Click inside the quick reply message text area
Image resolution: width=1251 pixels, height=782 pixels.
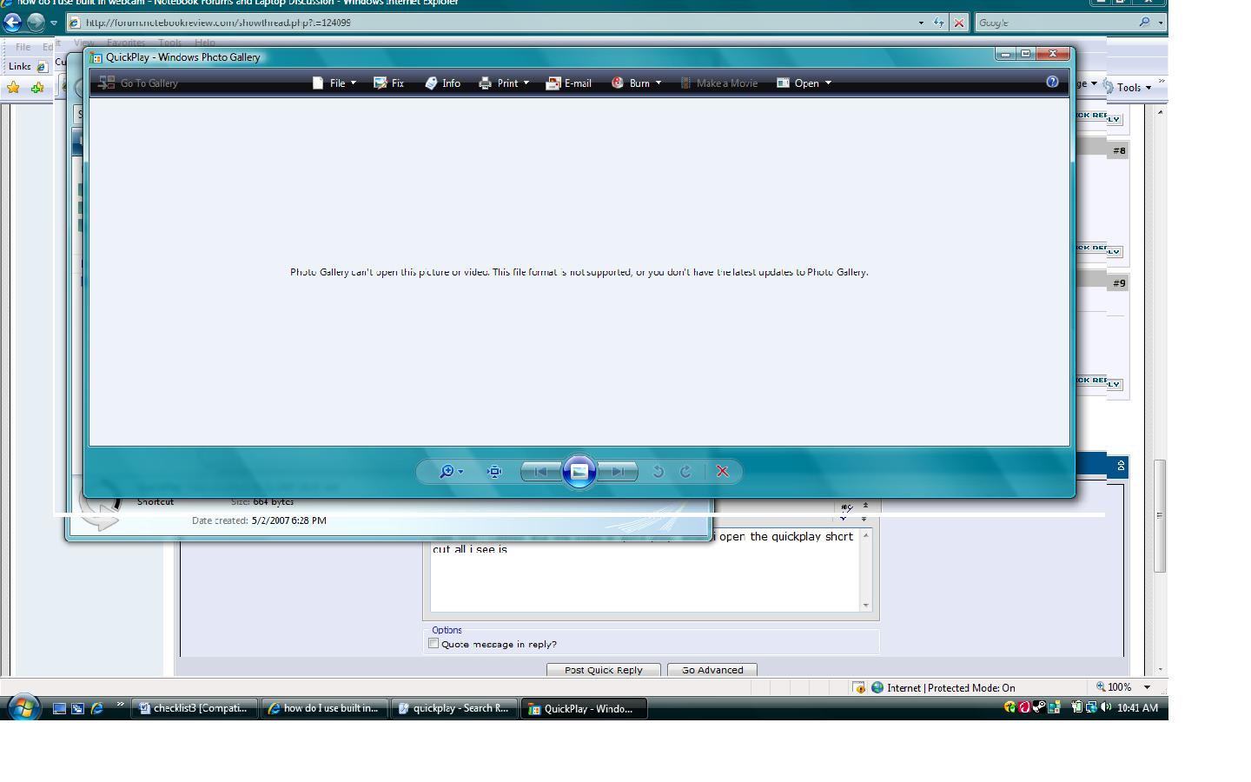click(645, 569)
